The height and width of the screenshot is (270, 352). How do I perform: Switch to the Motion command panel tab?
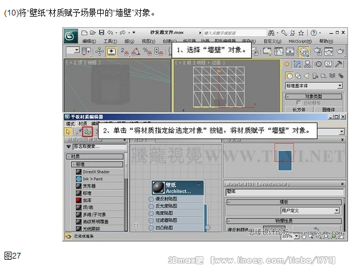pos(319,64)
